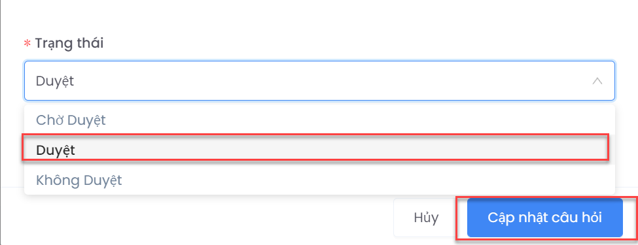Update the question with the blue button

pyautogui.click(x=545, y=218)
